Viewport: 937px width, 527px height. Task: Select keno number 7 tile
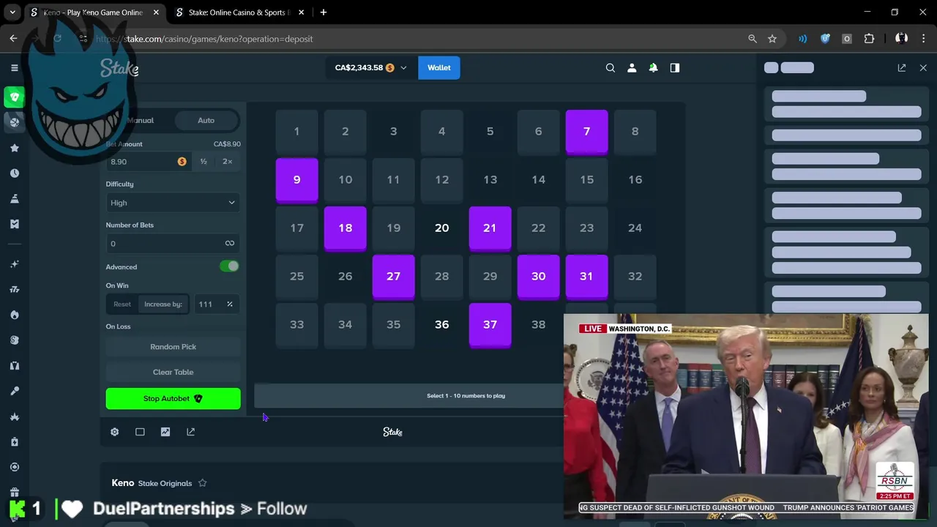point(586,132)
